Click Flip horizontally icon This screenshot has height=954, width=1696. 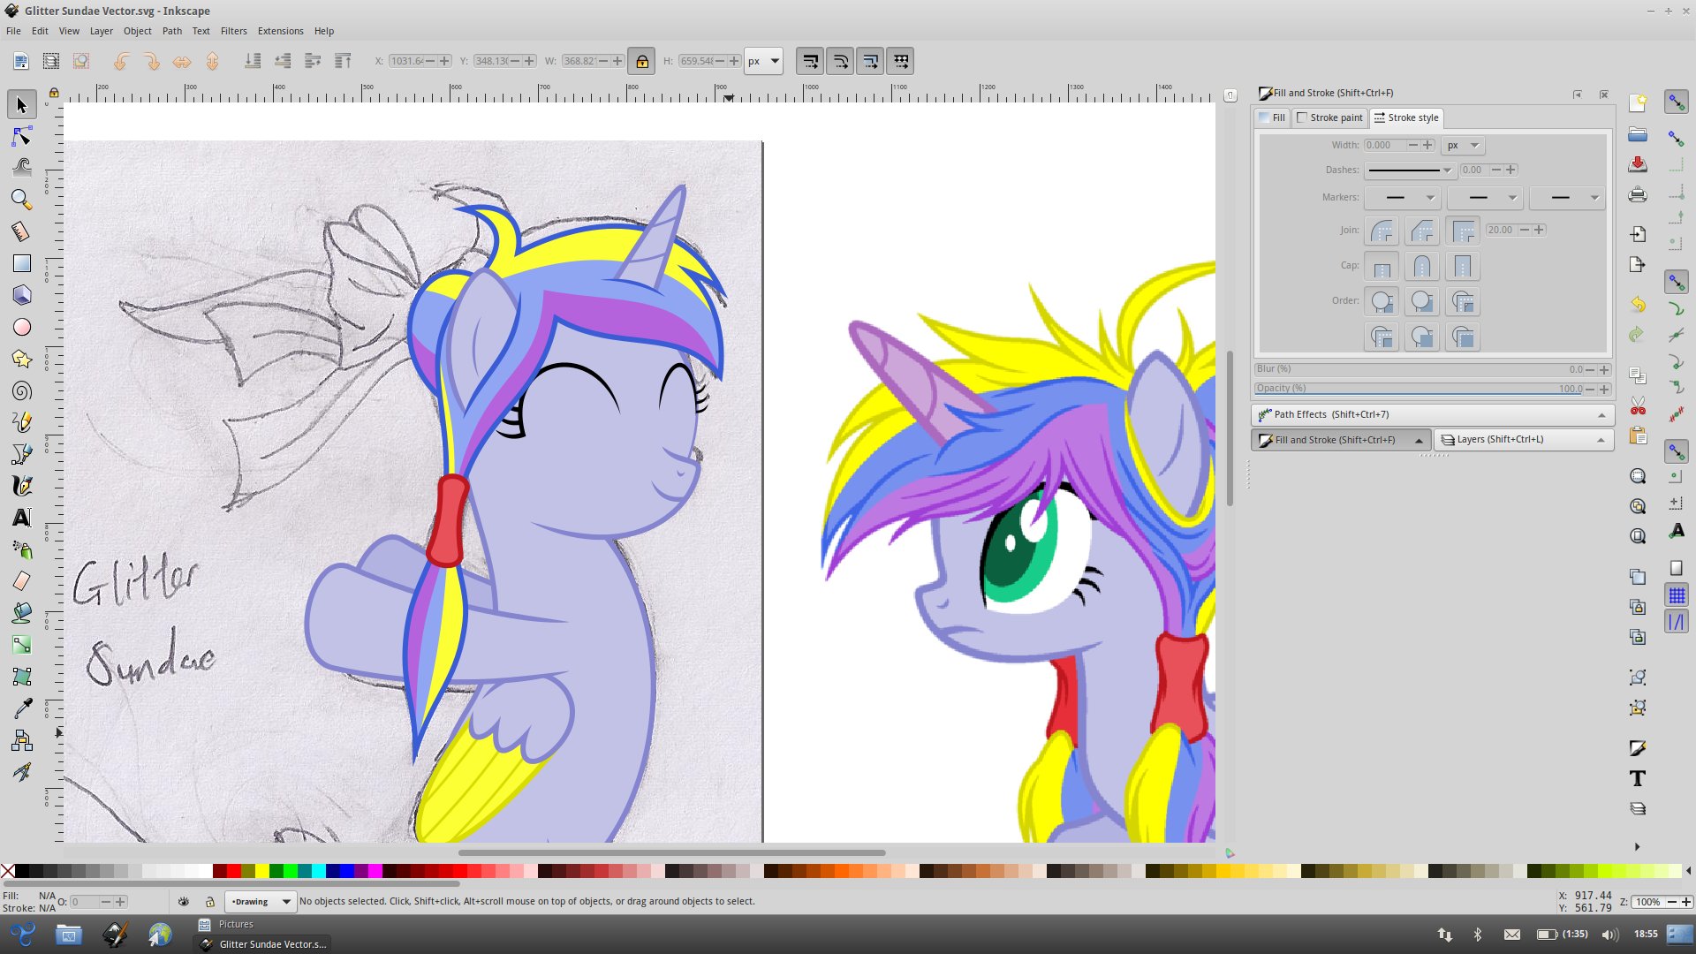coord(182,61)
